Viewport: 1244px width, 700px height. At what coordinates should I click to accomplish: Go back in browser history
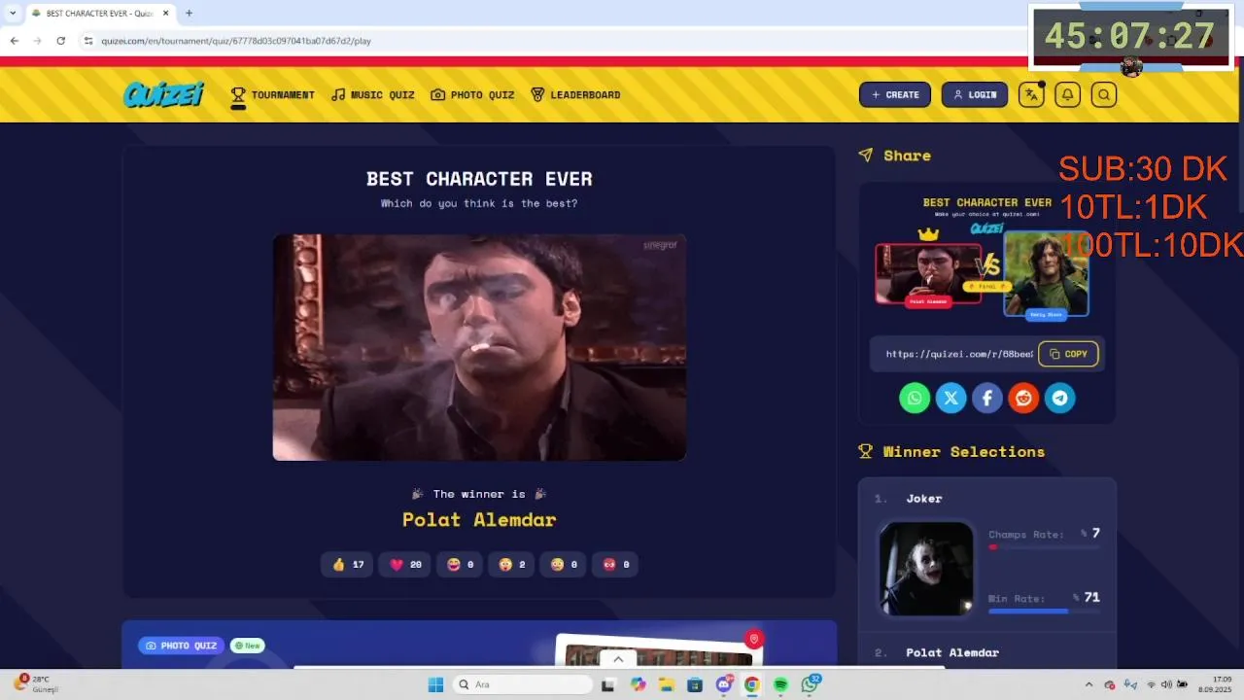[14, 41]
